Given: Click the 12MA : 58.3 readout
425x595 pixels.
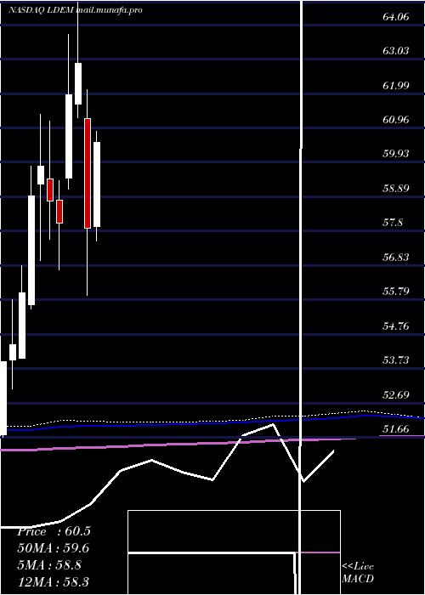Looking at the screenshot, I should (x=53, y=581).
